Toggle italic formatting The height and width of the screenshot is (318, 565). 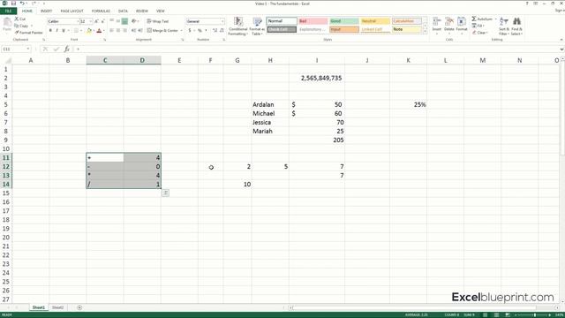[56, 31]
